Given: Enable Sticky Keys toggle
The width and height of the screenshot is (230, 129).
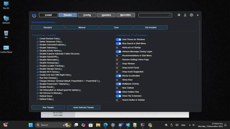Looking at the screenshot, I should click(118, 80).
